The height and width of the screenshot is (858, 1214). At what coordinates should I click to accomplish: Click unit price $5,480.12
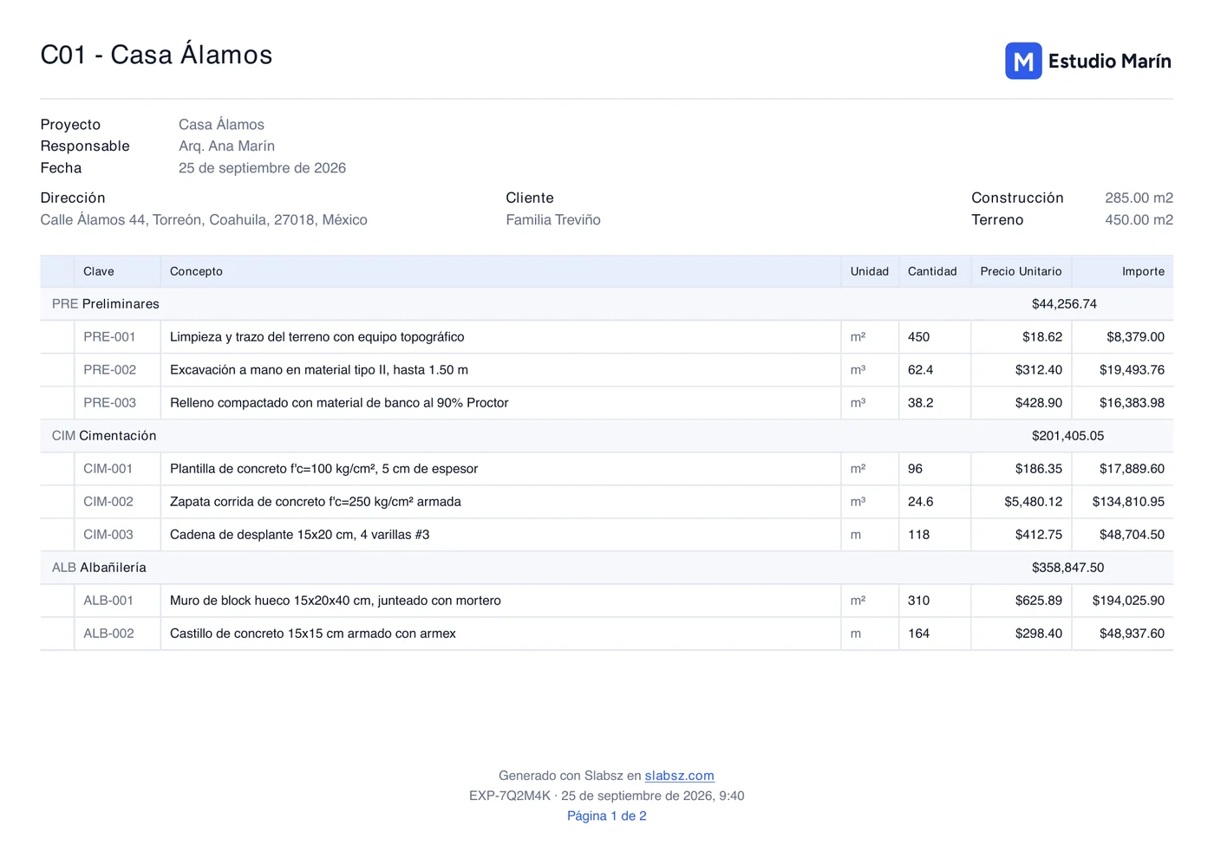(1034, 502)
